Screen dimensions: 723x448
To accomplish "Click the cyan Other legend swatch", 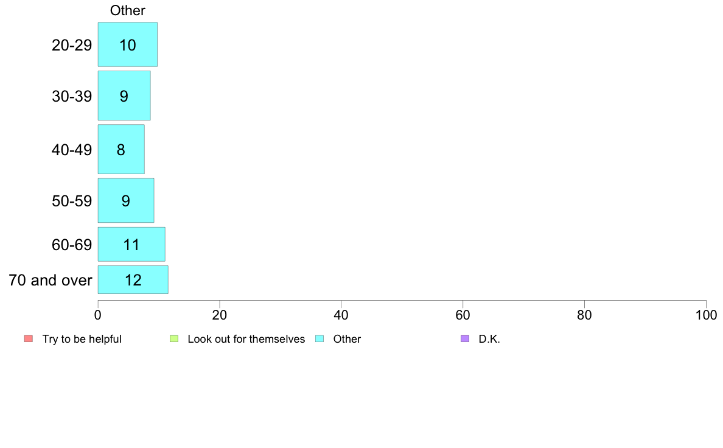I will [x=320, y=338].
